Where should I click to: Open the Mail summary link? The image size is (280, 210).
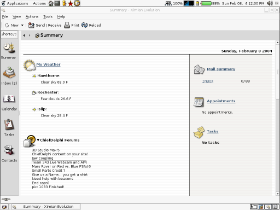click(221, 69)
